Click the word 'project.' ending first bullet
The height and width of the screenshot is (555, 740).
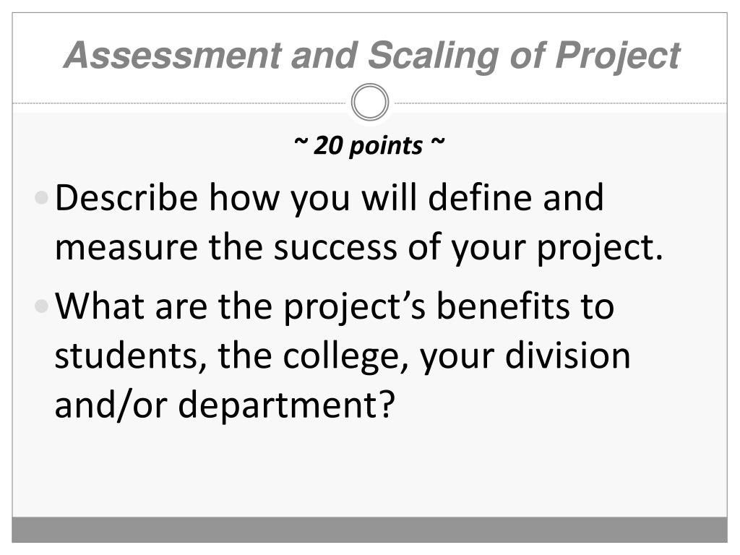click(601, 249)
